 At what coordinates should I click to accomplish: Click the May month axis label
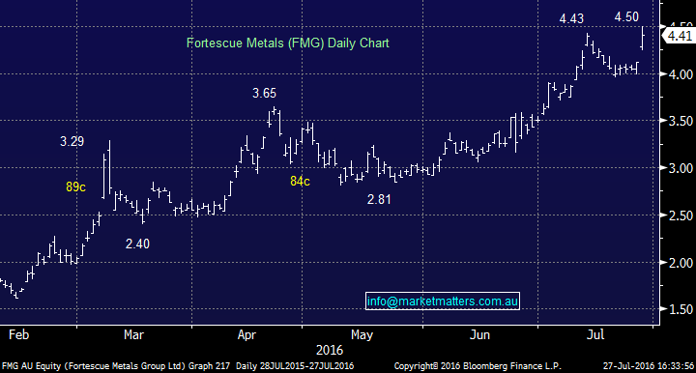coord(362,335)
